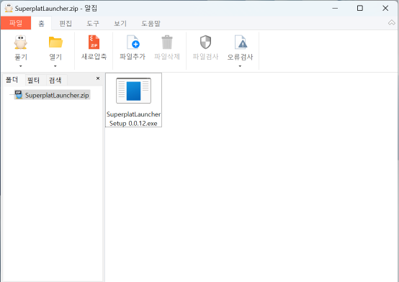Click the zip icon beside SuperplatLauncher.zip in the tree

19,94
